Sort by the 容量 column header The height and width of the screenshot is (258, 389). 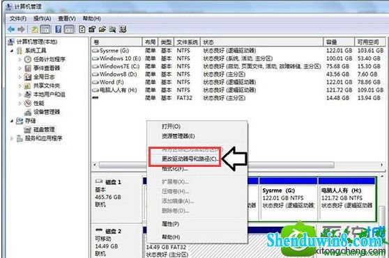pyautogui.click(x=339, y=42)
